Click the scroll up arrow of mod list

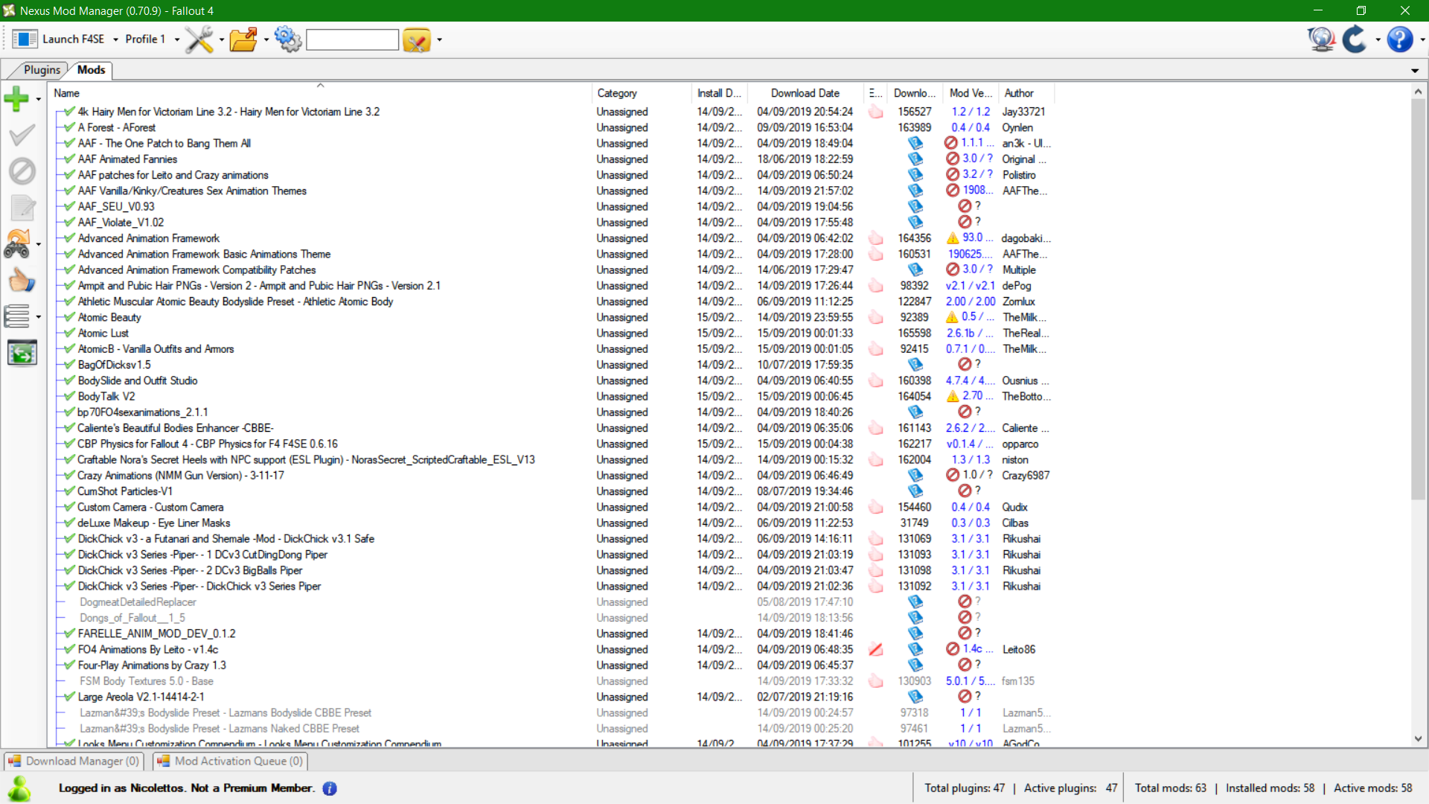click(1419, 91)
